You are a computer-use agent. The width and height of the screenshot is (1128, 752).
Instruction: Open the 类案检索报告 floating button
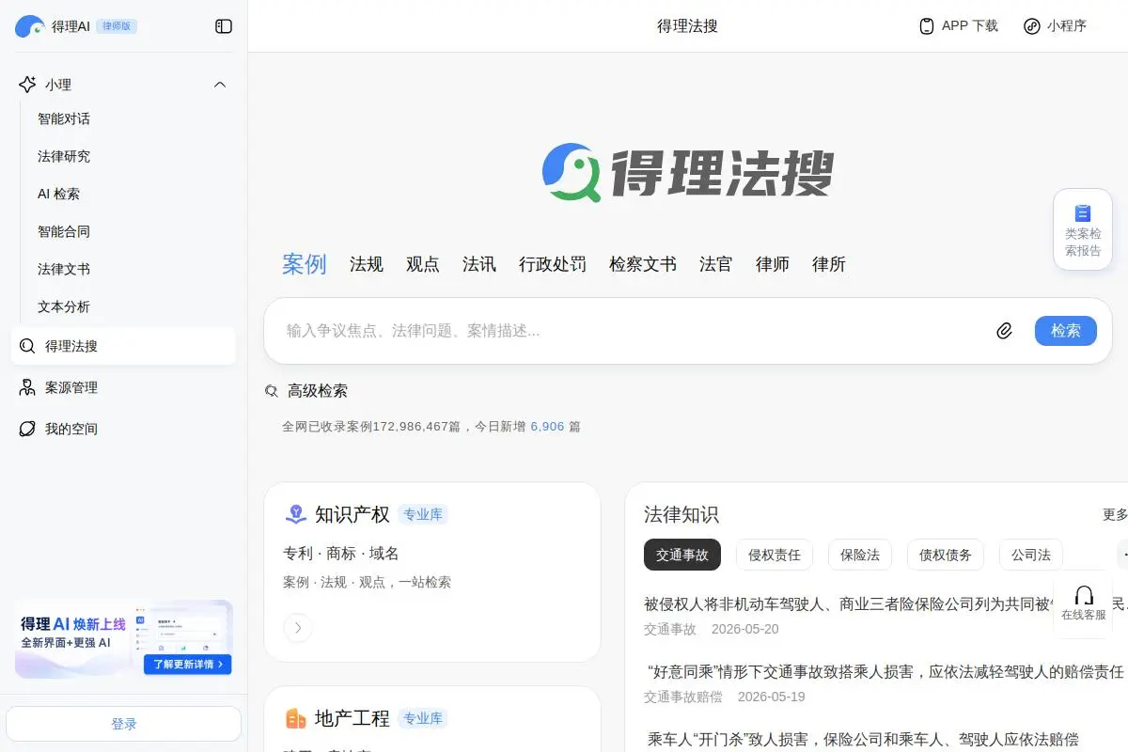coord(1083,229)
